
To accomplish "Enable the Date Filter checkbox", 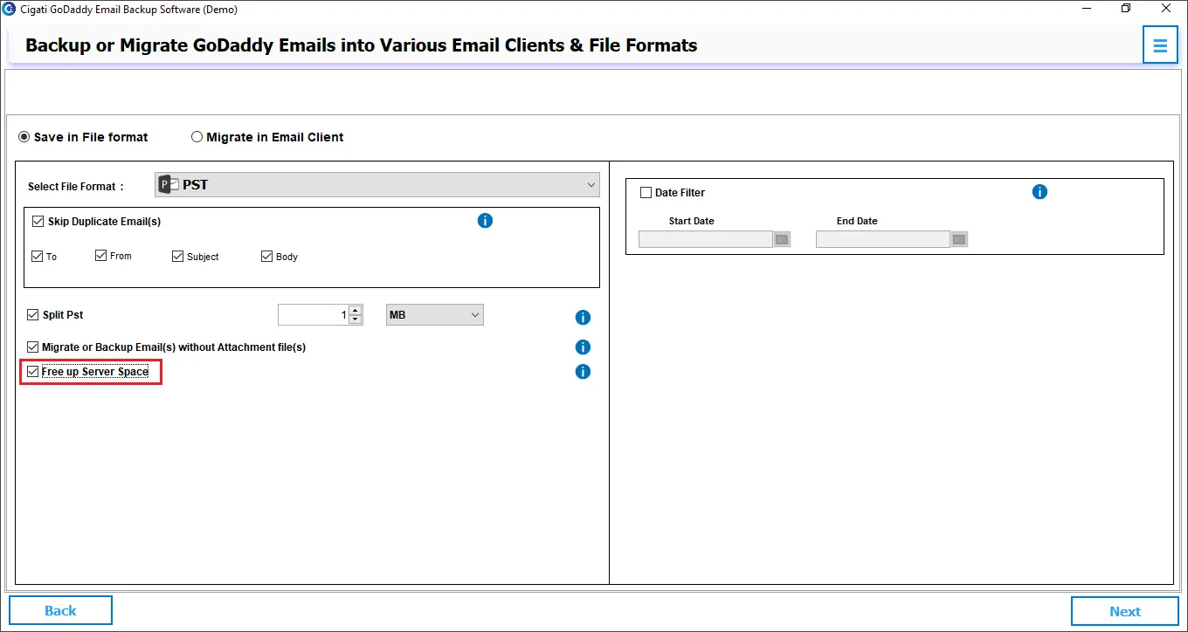I will [x=646, y=193].
